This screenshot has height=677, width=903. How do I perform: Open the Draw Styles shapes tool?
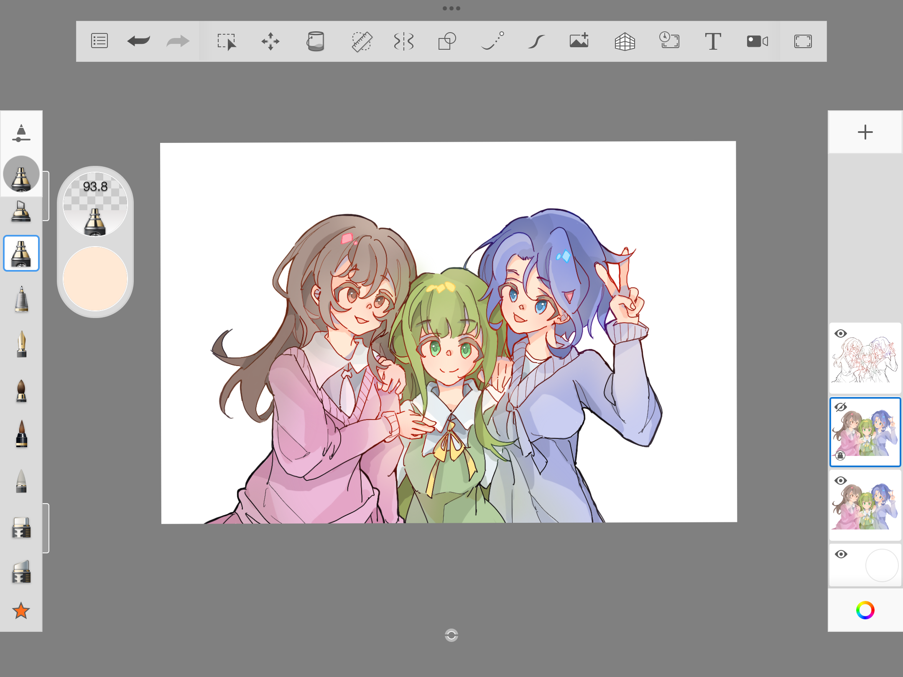tap(447, 41)
